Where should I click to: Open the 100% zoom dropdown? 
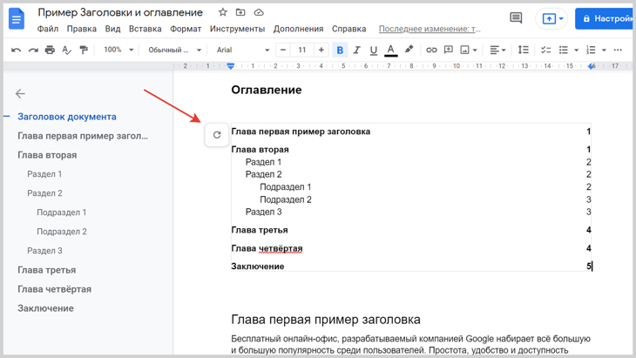pyautogui.click(x=118, y=50)
